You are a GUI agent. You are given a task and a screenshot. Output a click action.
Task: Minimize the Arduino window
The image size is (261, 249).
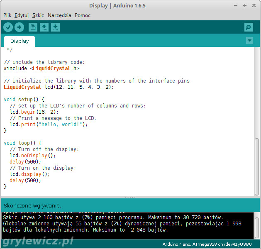point(236,5)
